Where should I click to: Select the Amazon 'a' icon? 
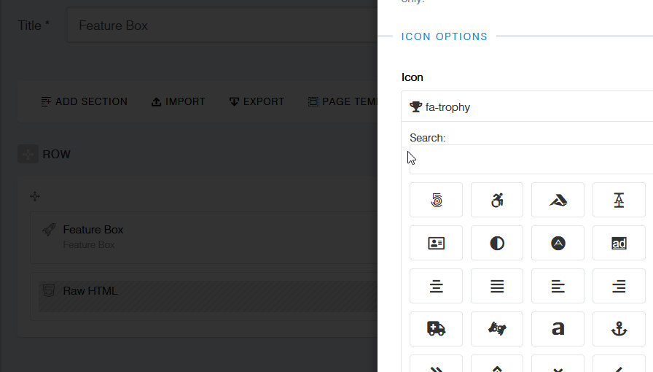pyautogui.click(x=558, y=329)
